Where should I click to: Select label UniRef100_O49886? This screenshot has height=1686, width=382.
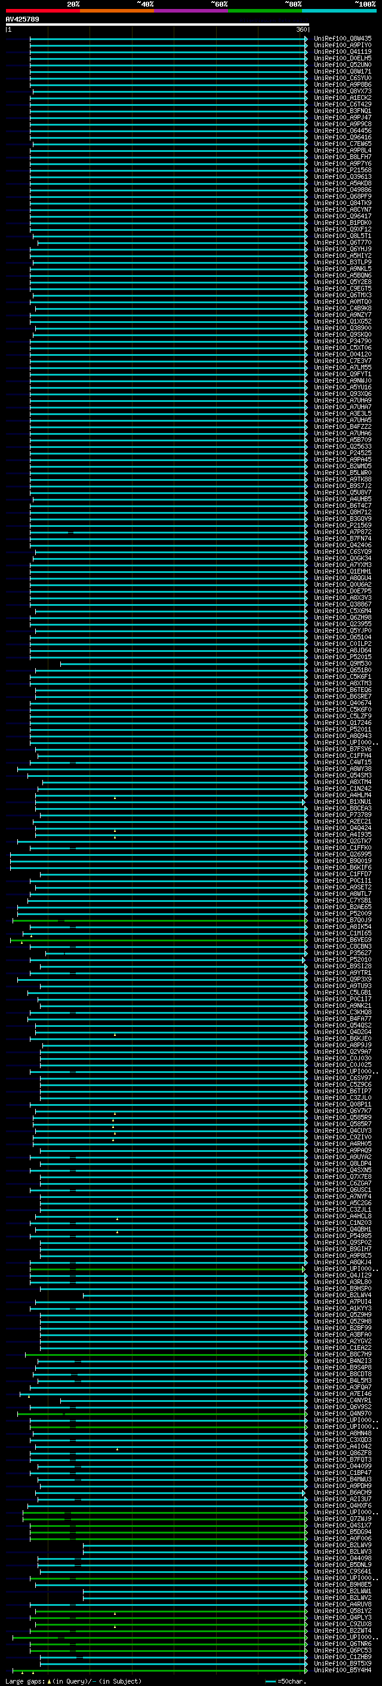click(342, 190)
